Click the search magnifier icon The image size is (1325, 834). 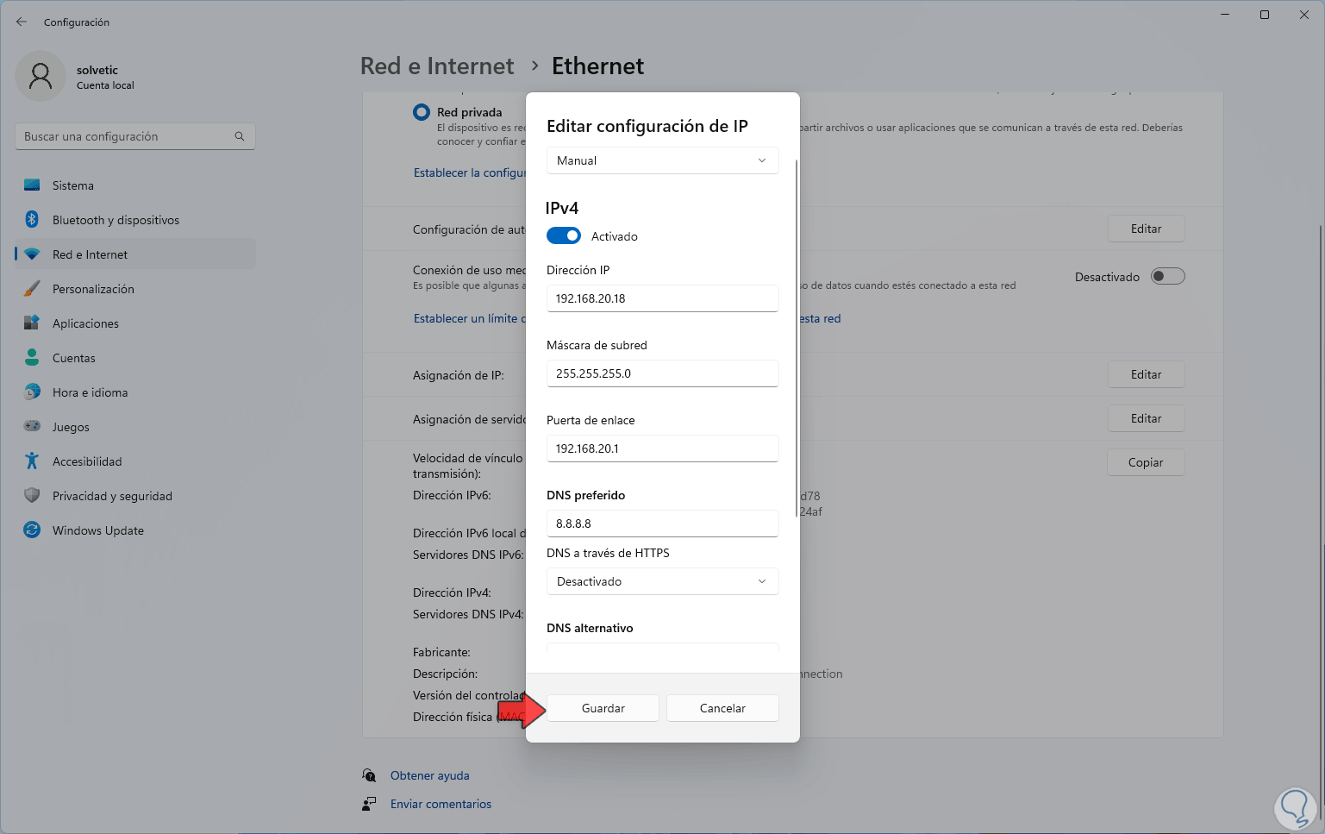240,136
